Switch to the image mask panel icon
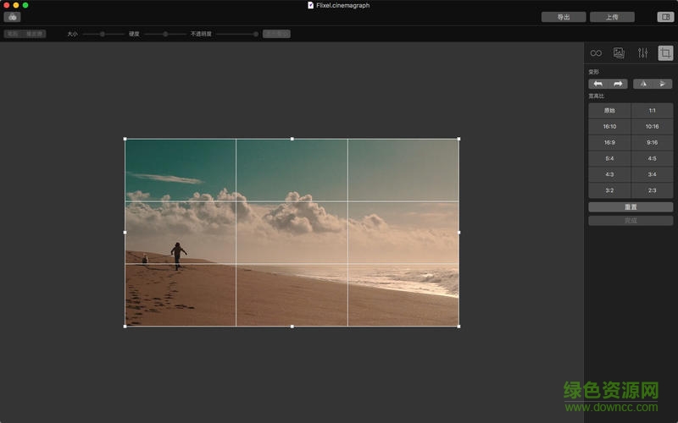Image resolution: width=678 pixels, height=423 pixels. tap(619, 52)
